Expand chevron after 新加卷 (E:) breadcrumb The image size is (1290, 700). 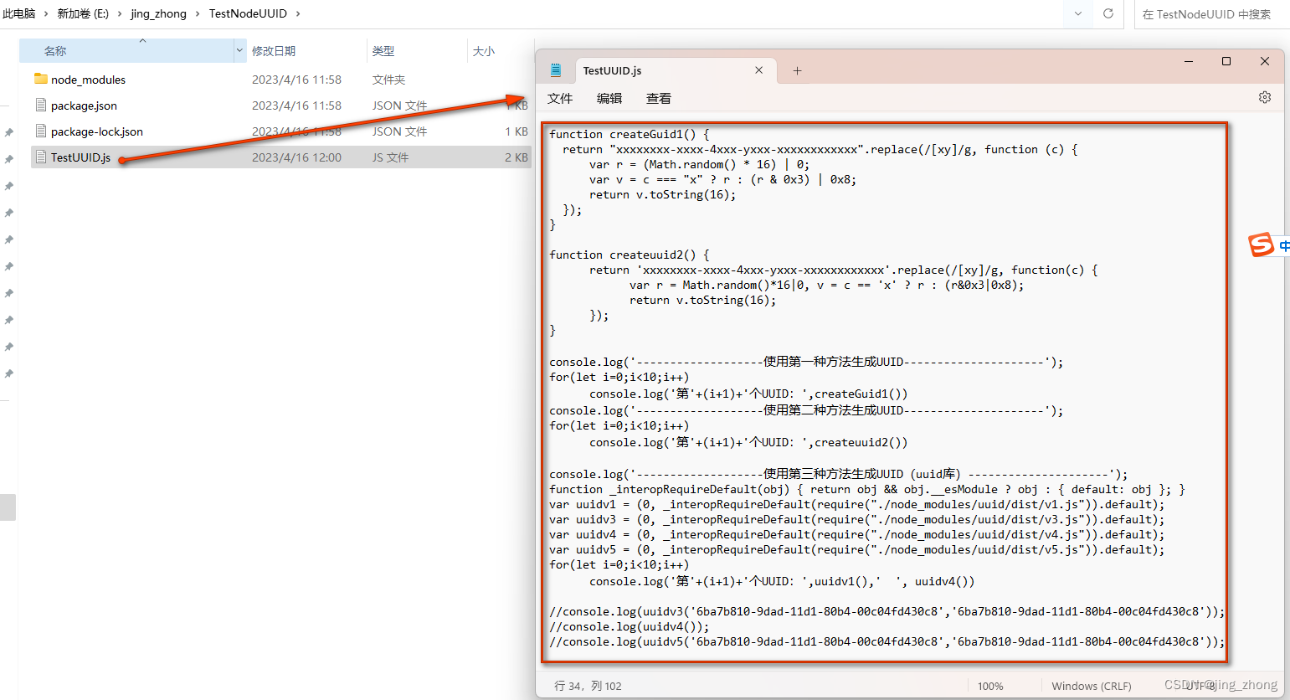coord(120,13)
